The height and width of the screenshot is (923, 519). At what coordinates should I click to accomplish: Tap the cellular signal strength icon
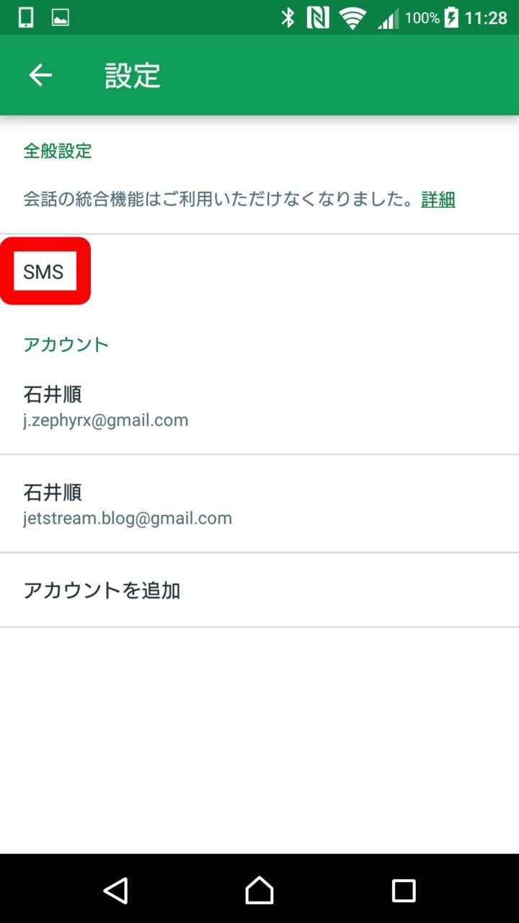click(x=388, y=18)
